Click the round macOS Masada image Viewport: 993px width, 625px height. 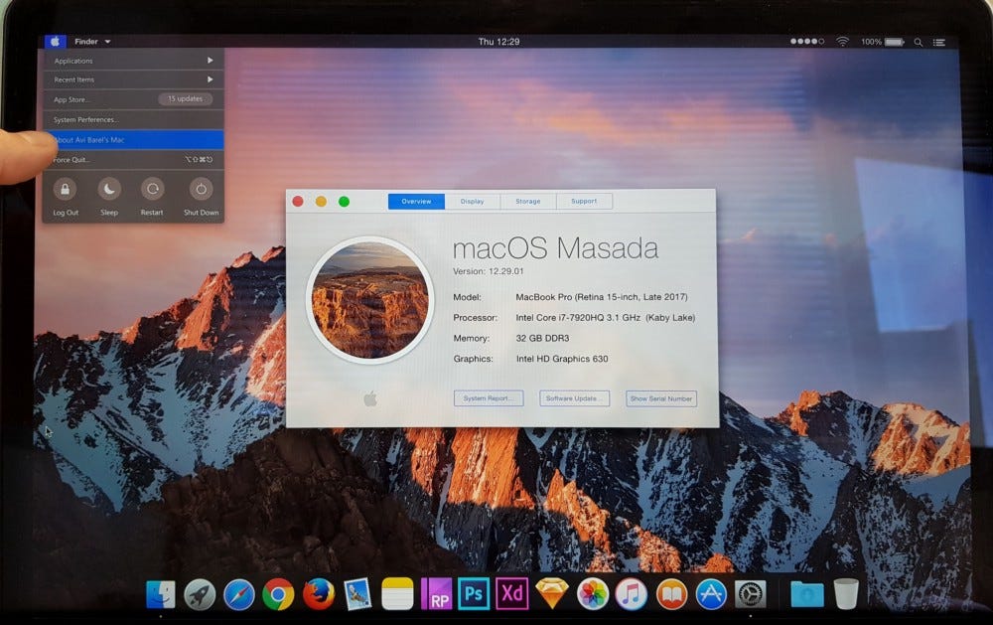click(x=369, y=300)
